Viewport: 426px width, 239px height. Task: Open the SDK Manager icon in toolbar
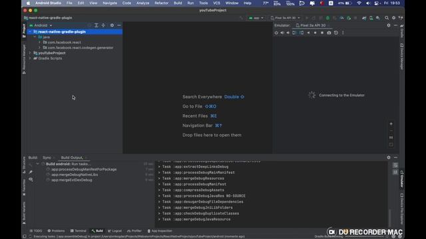pos(378,18)
